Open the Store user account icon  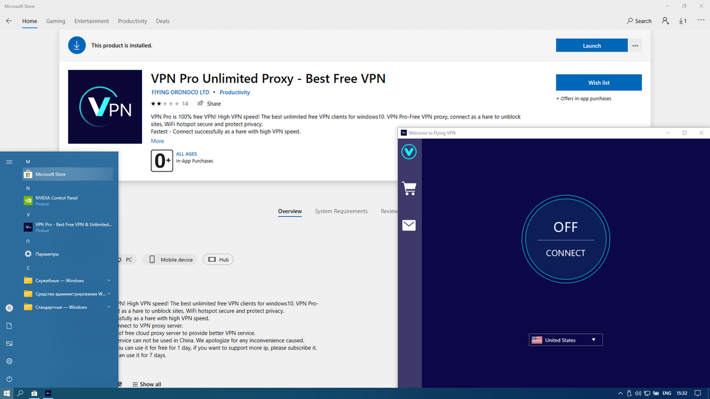coord(665,21)
